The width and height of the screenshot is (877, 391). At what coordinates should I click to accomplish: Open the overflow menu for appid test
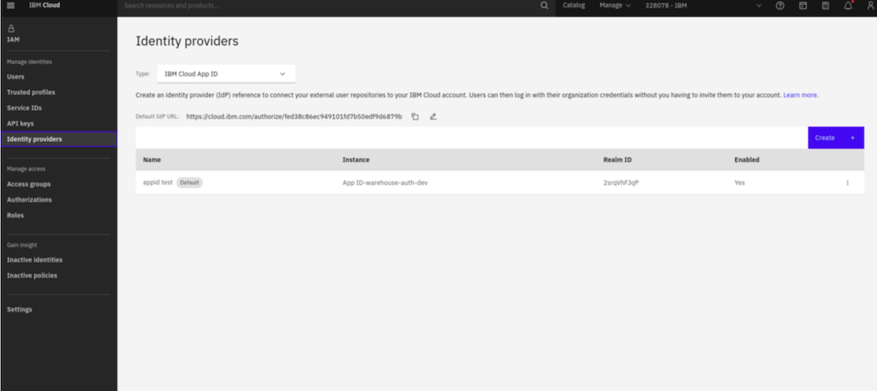(848, 183)
